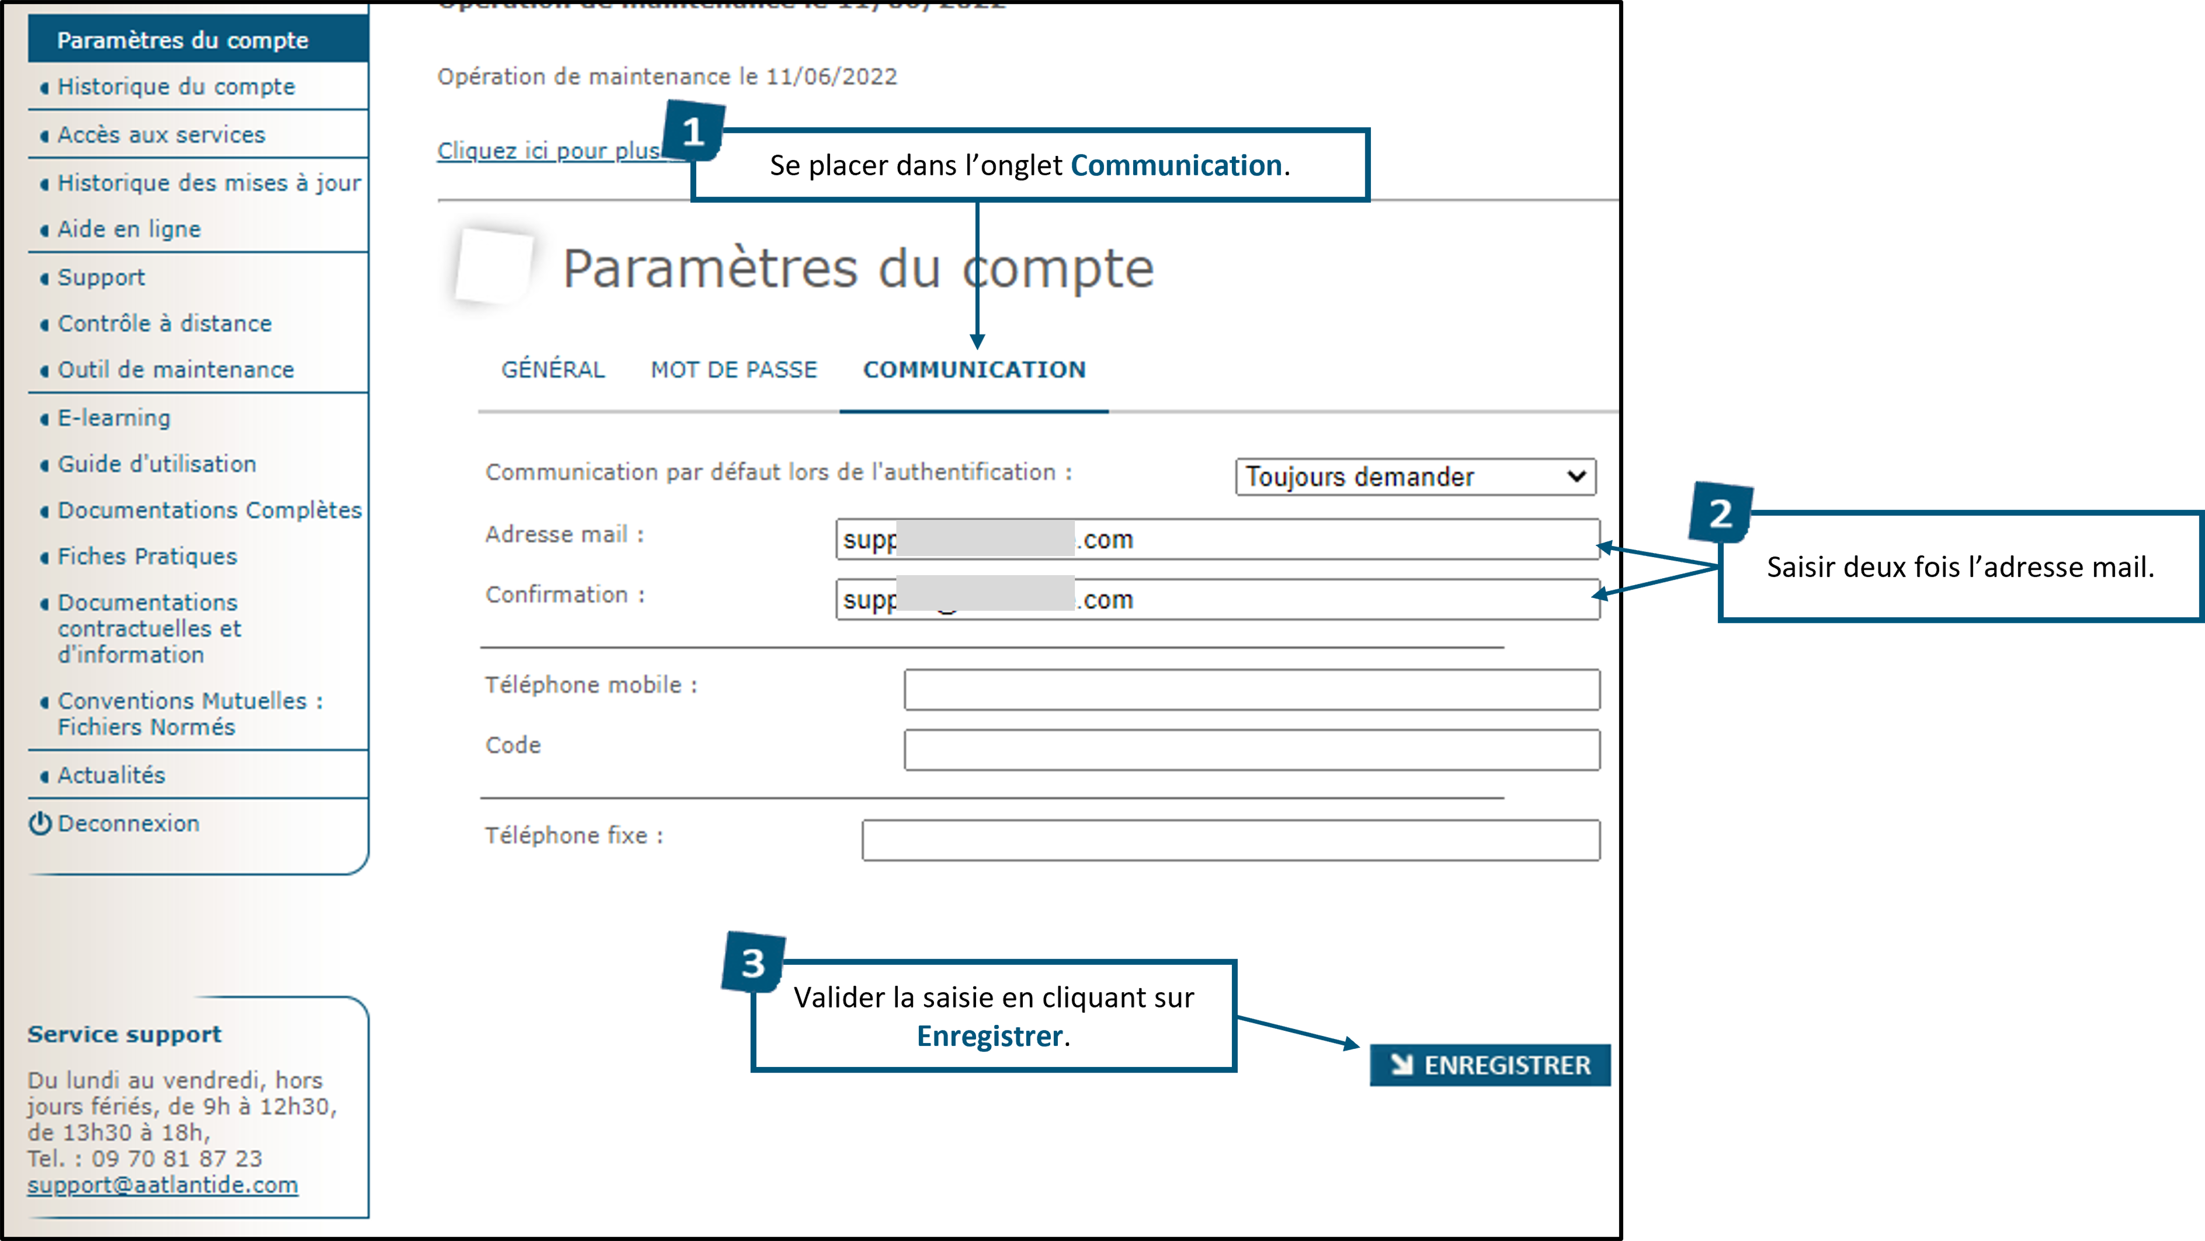Open Accès aux services menu item

click(162, 134)
